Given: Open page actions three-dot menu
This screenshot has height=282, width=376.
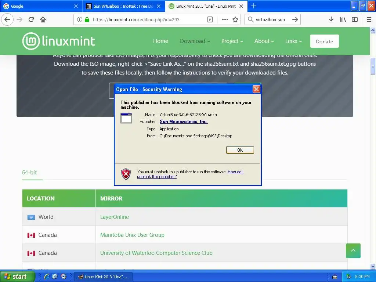Looking at the screenshot, I should 225,19.
